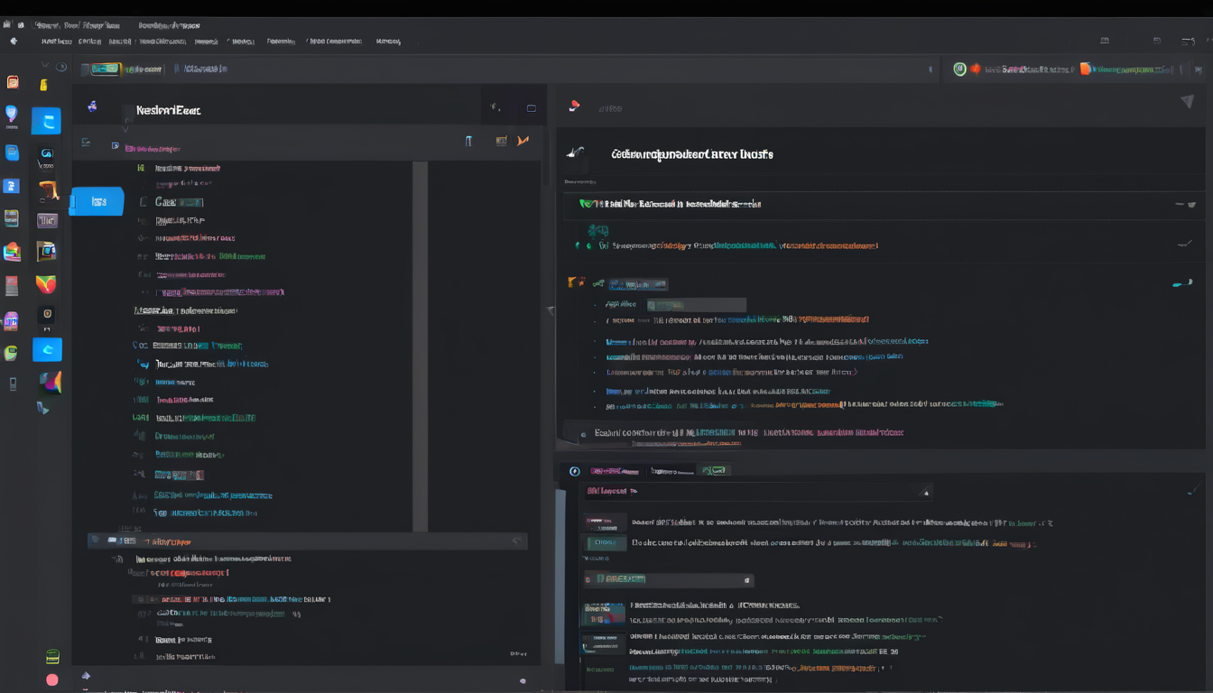Image resolution: width=1213 pixels, height=693 pixels.
Task: Toggle the eye visibility icon above the sidebar
Action: tap(61, 67)
